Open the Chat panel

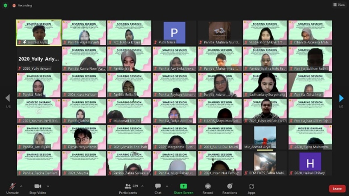point(158,189)
